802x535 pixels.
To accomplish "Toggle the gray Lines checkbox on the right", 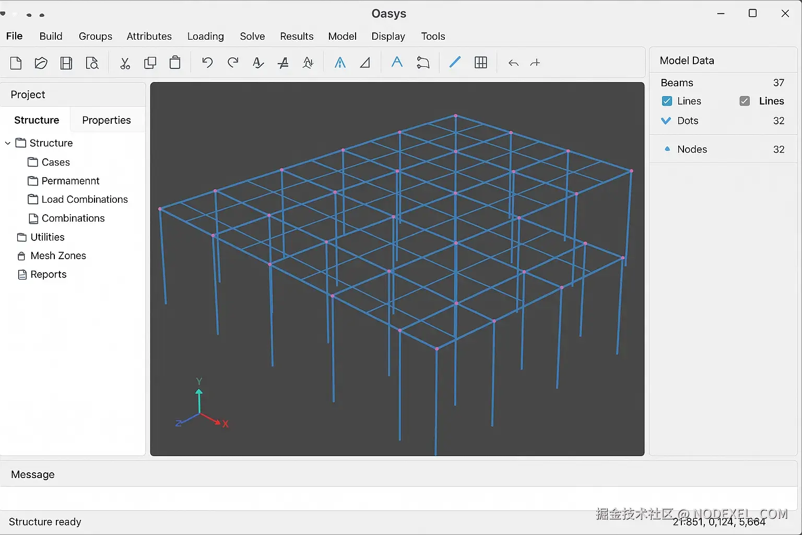I will (745, 101).
